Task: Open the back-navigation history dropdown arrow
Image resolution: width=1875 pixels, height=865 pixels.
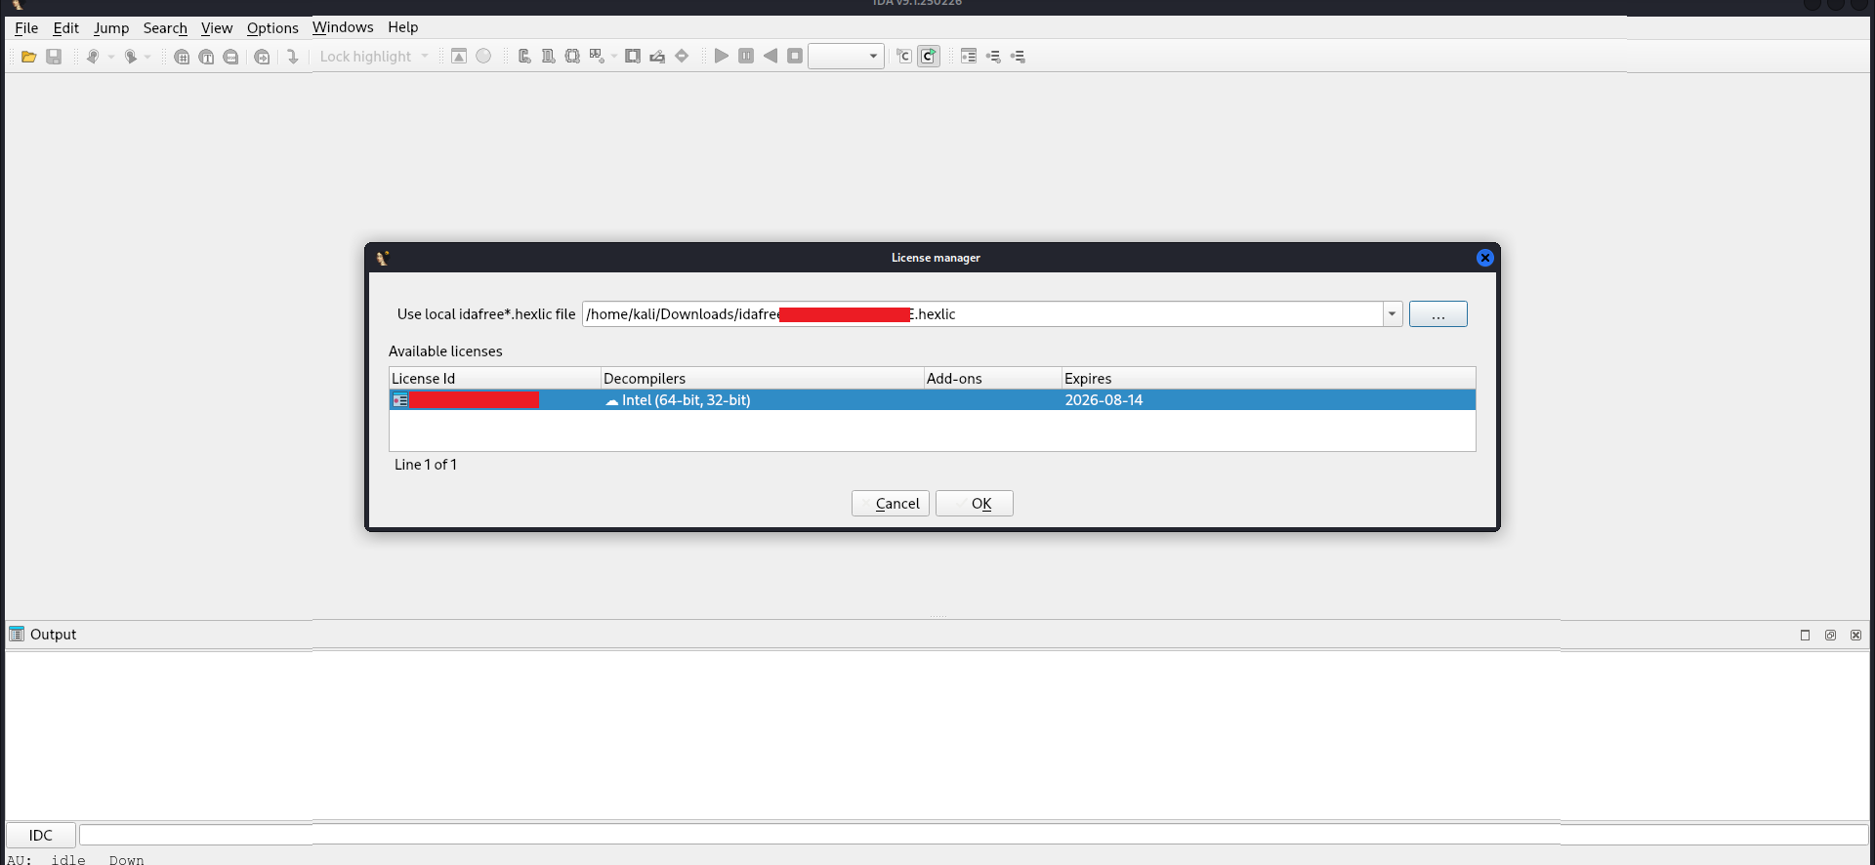Action: 111,57
